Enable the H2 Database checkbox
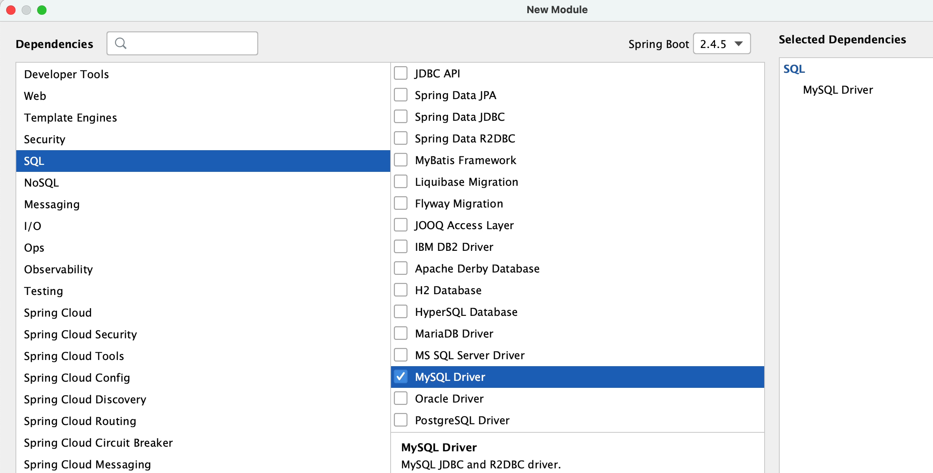The image size is (933, 473). pyautogui.click(x=401, y=290)
